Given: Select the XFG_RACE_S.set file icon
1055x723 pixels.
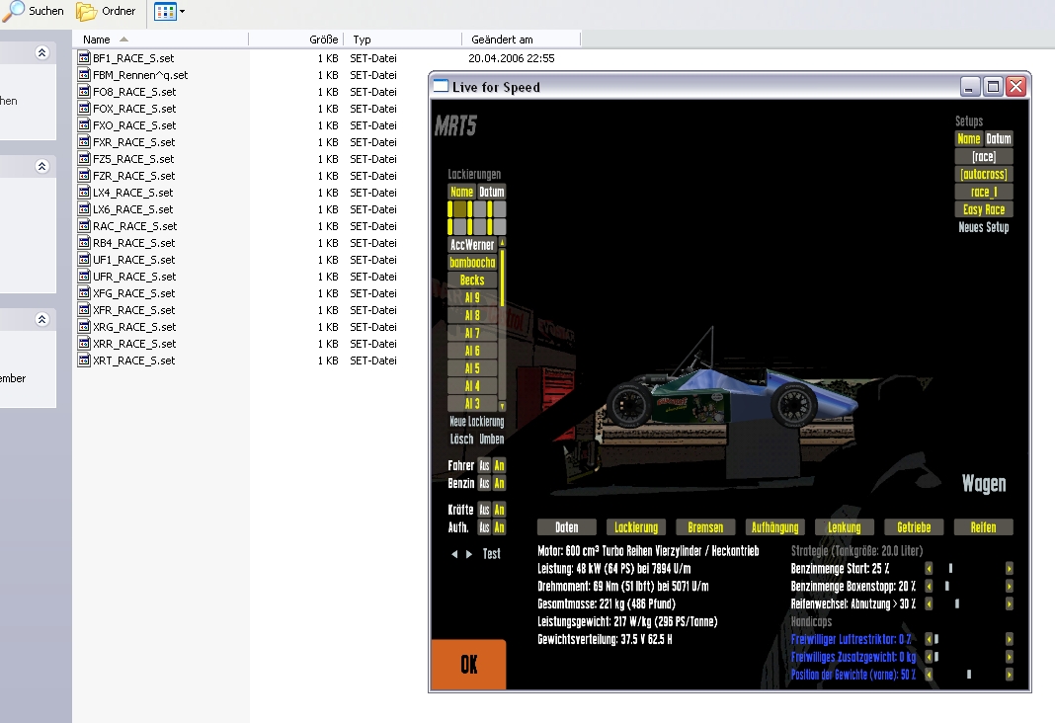Looking at the screenshot, I should tap(84, 293).
